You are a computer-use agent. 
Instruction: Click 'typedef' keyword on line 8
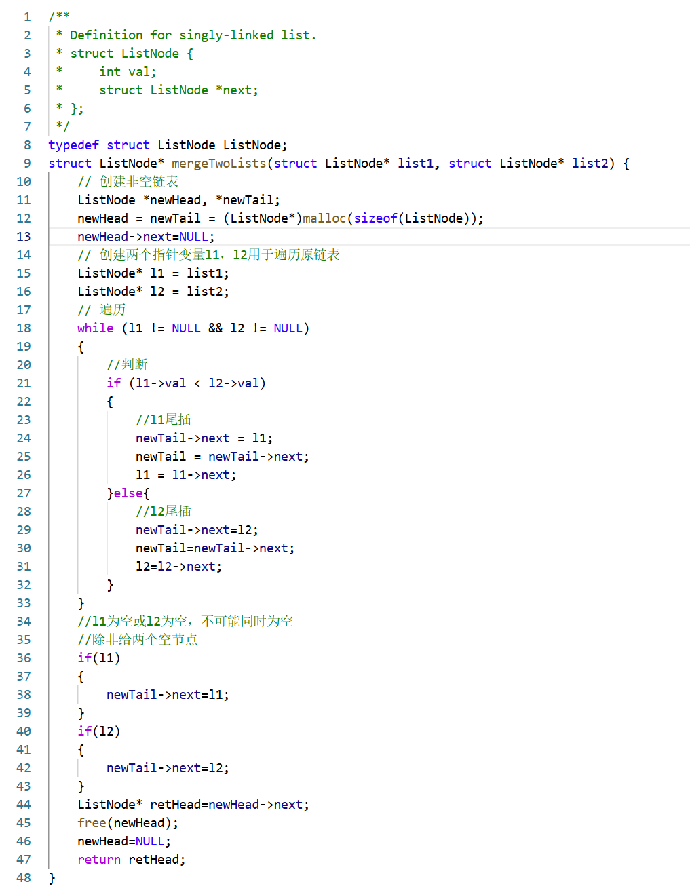pyautogui.click(x=74, y=145)
